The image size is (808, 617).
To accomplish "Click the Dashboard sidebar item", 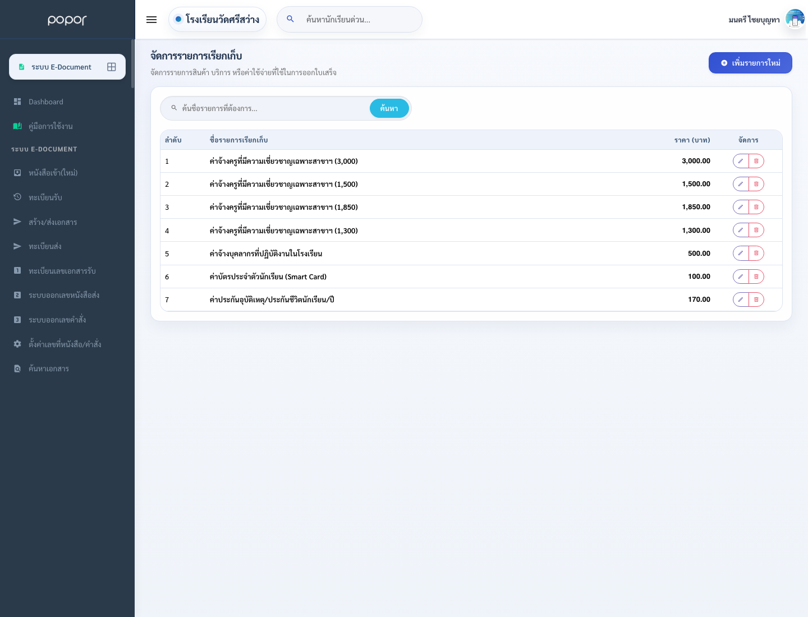I will 67,102.
